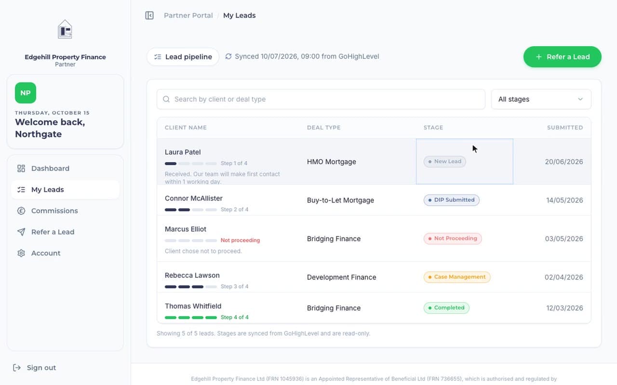Click the search magnifier icon
The image size is (617, 385).
tap(166, 99)
